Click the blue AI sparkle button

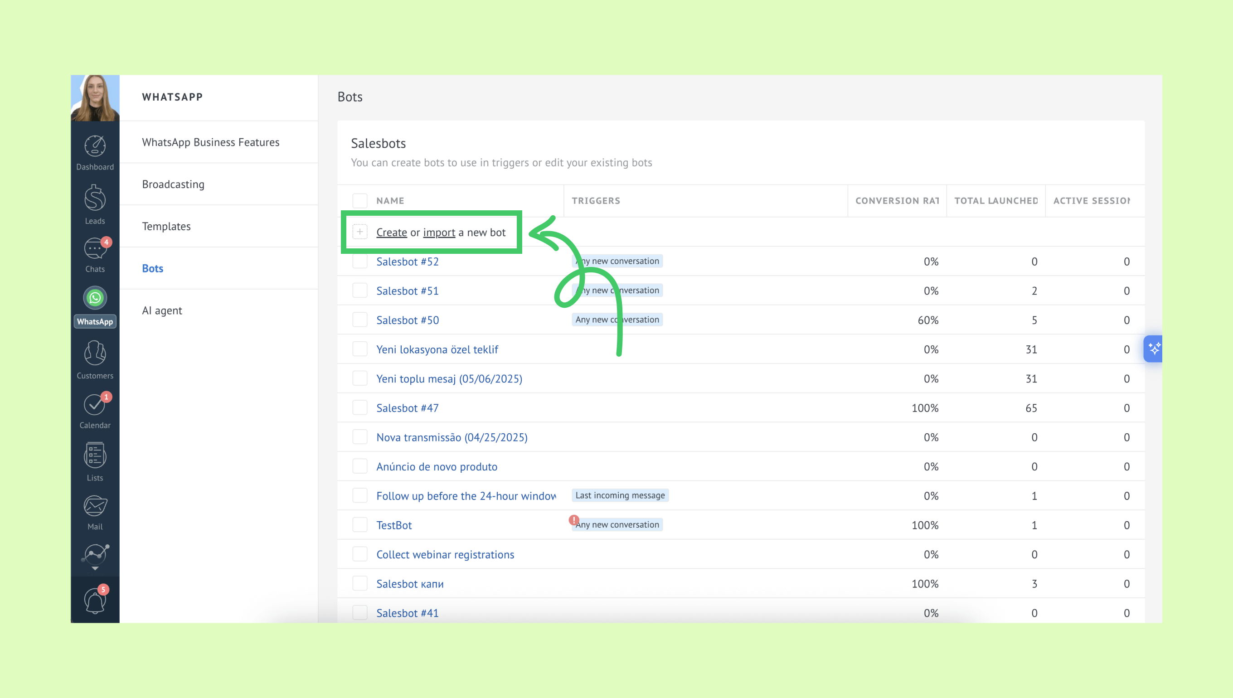pyautogui.click(x=1153, y=349)
